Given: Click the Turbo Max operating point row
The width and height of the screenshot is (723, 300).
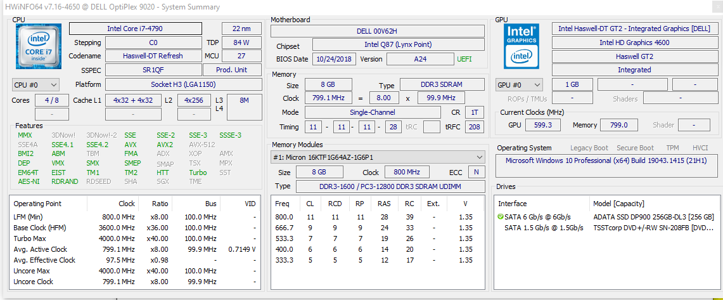Looking at the screenshot, I should (135, 238).
